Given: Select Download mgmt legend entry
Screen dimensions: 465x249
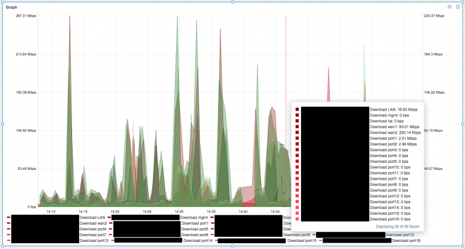Looking at the screenshot, I should pos(194,218).
